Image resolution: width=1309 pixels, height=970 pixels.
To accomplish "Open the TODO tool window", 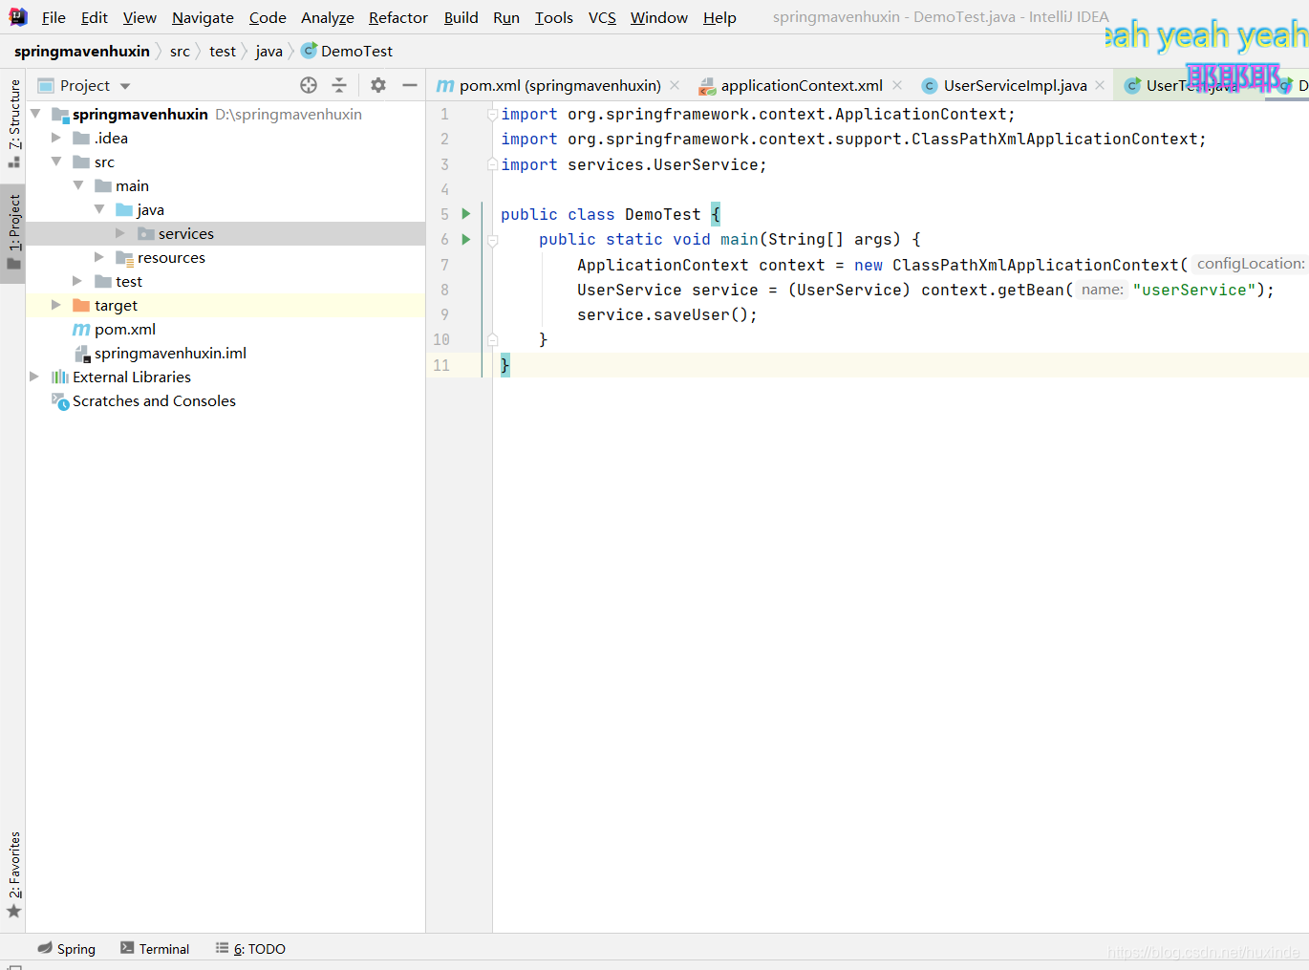I will tap(250, 949).
